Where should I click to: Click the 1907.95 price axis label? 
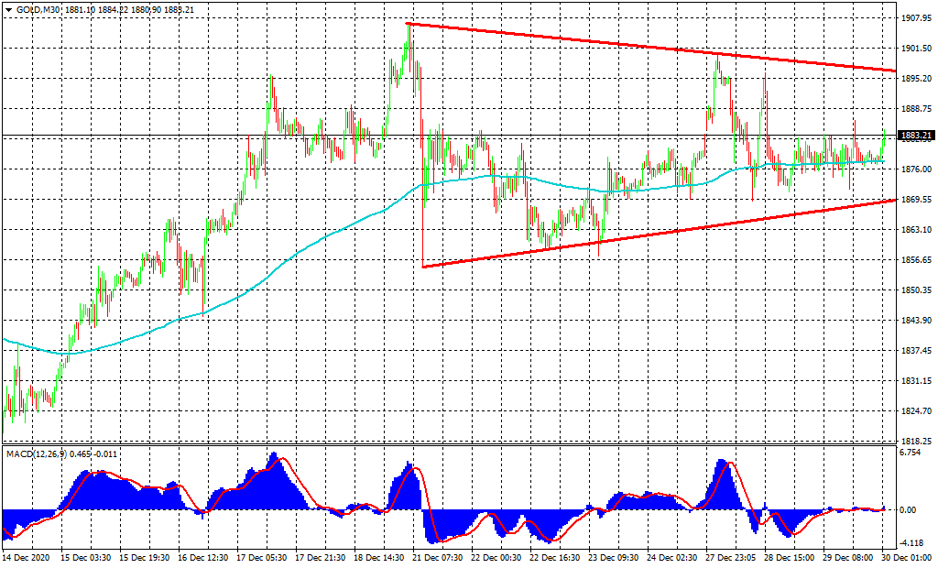pyautogui.click(x=915, y=18)
